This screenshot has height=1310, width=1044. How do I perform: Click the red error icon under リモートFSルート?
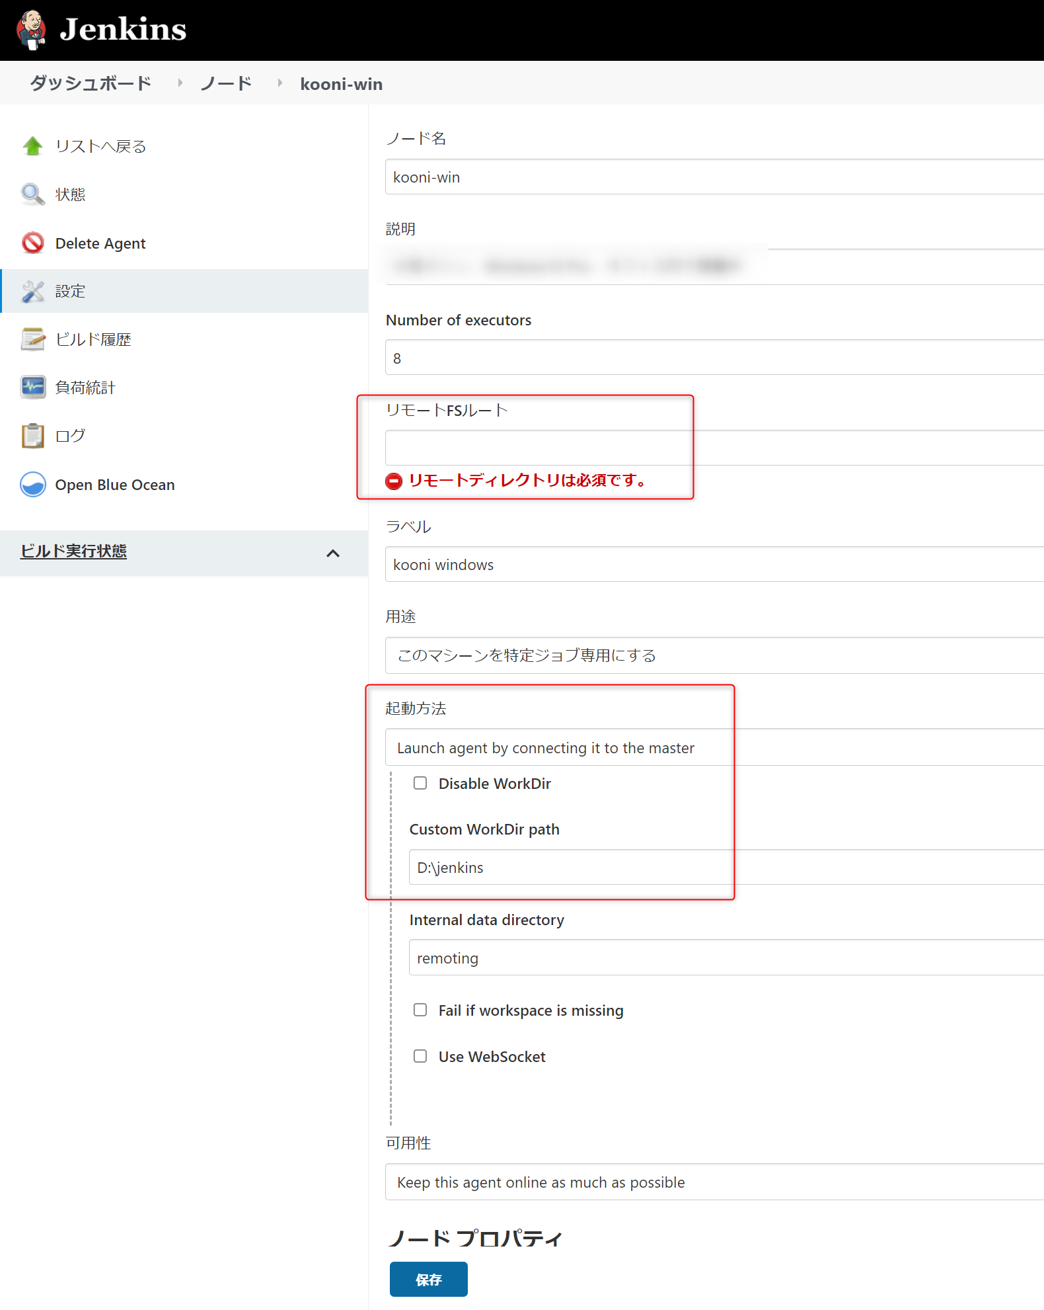point(394,481)
